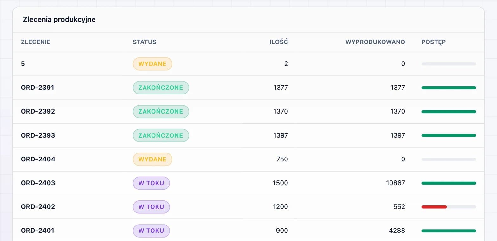Click the Wyprodukowano value 1377 for ORD-2391
497x241 pixels.
pos(398,88)
